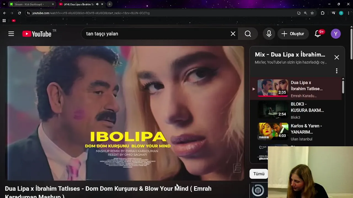The height and width of the screenshot is (198, 353).
Task: Select the Tümü filter chip
Action: click(x=259, y=174)
